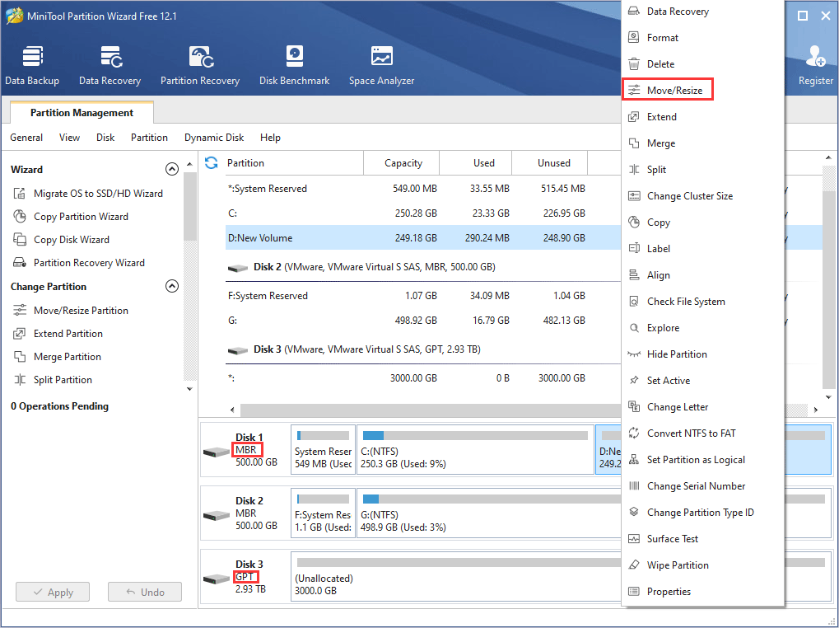Click the refresh icon above the partition list
The image size is (839, 628).
(x=212, y=162)
